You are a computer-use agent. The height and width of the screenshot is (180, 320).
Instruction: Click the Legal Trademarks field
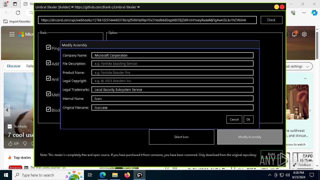[172, 89]
